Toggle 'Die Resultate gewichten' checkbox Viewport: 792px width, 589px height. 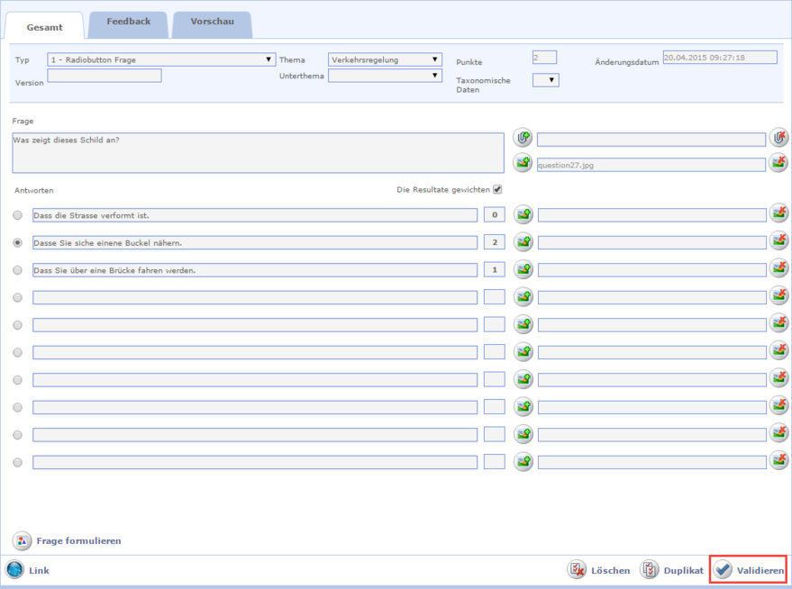click(497, 189)
